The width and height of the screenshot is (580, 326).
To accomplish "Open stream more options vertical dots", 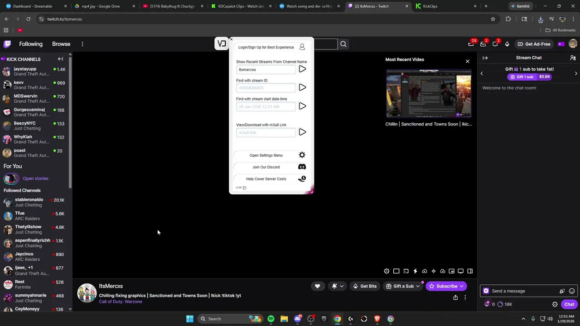I will pos(465,297).
